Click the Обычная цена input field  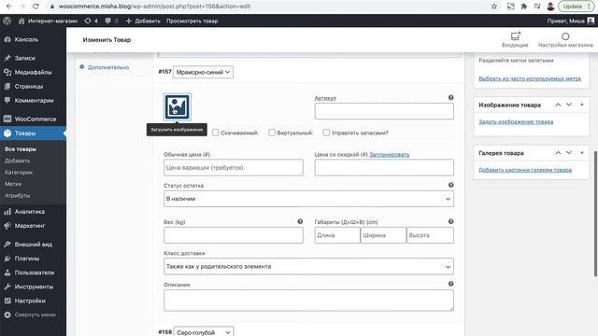point(234,168)
